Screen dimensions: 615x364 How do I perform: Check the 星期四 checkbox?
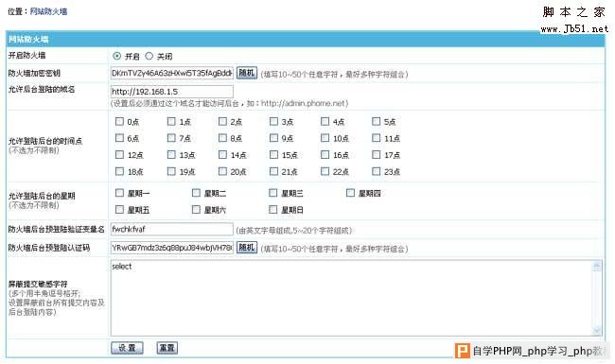(350, 193)
